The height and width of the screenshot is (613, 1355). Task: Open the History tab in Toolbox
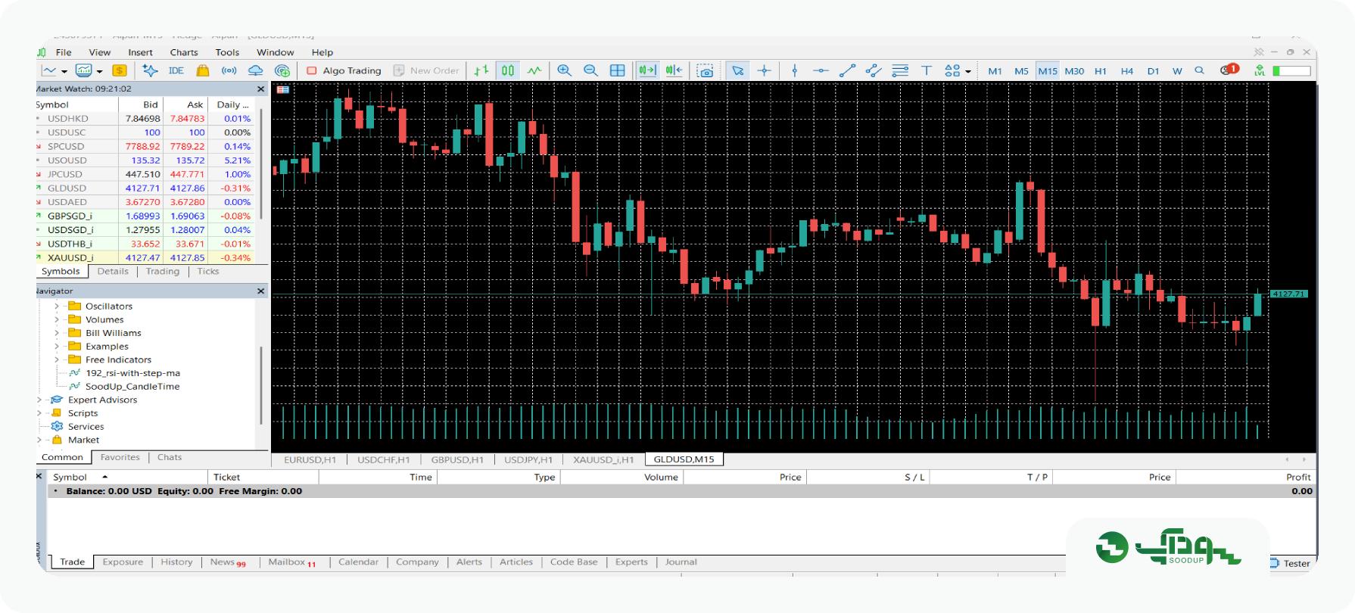[176, 562]
